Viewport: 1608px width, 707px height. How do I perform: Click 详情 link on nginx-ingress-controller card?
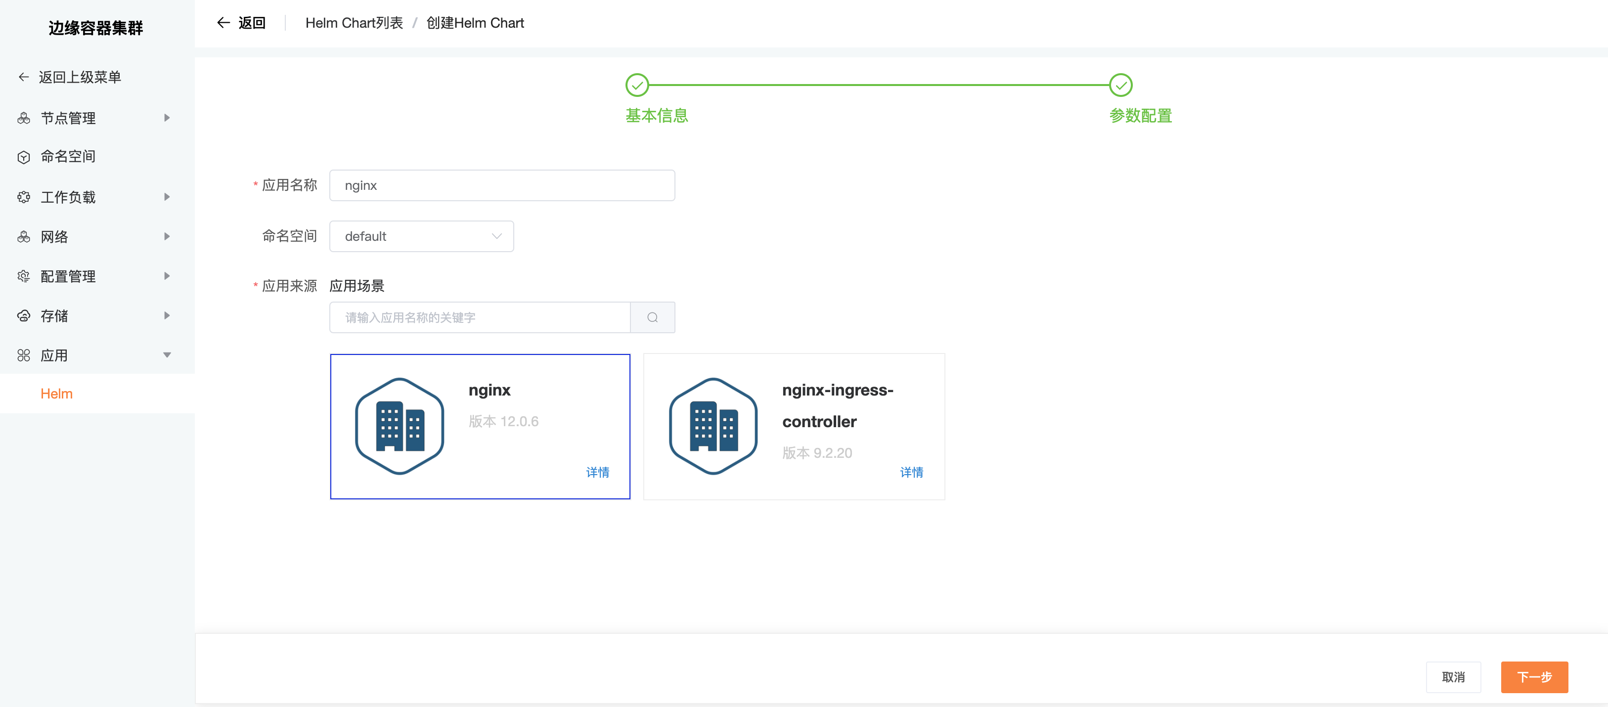tap(911, 472)
